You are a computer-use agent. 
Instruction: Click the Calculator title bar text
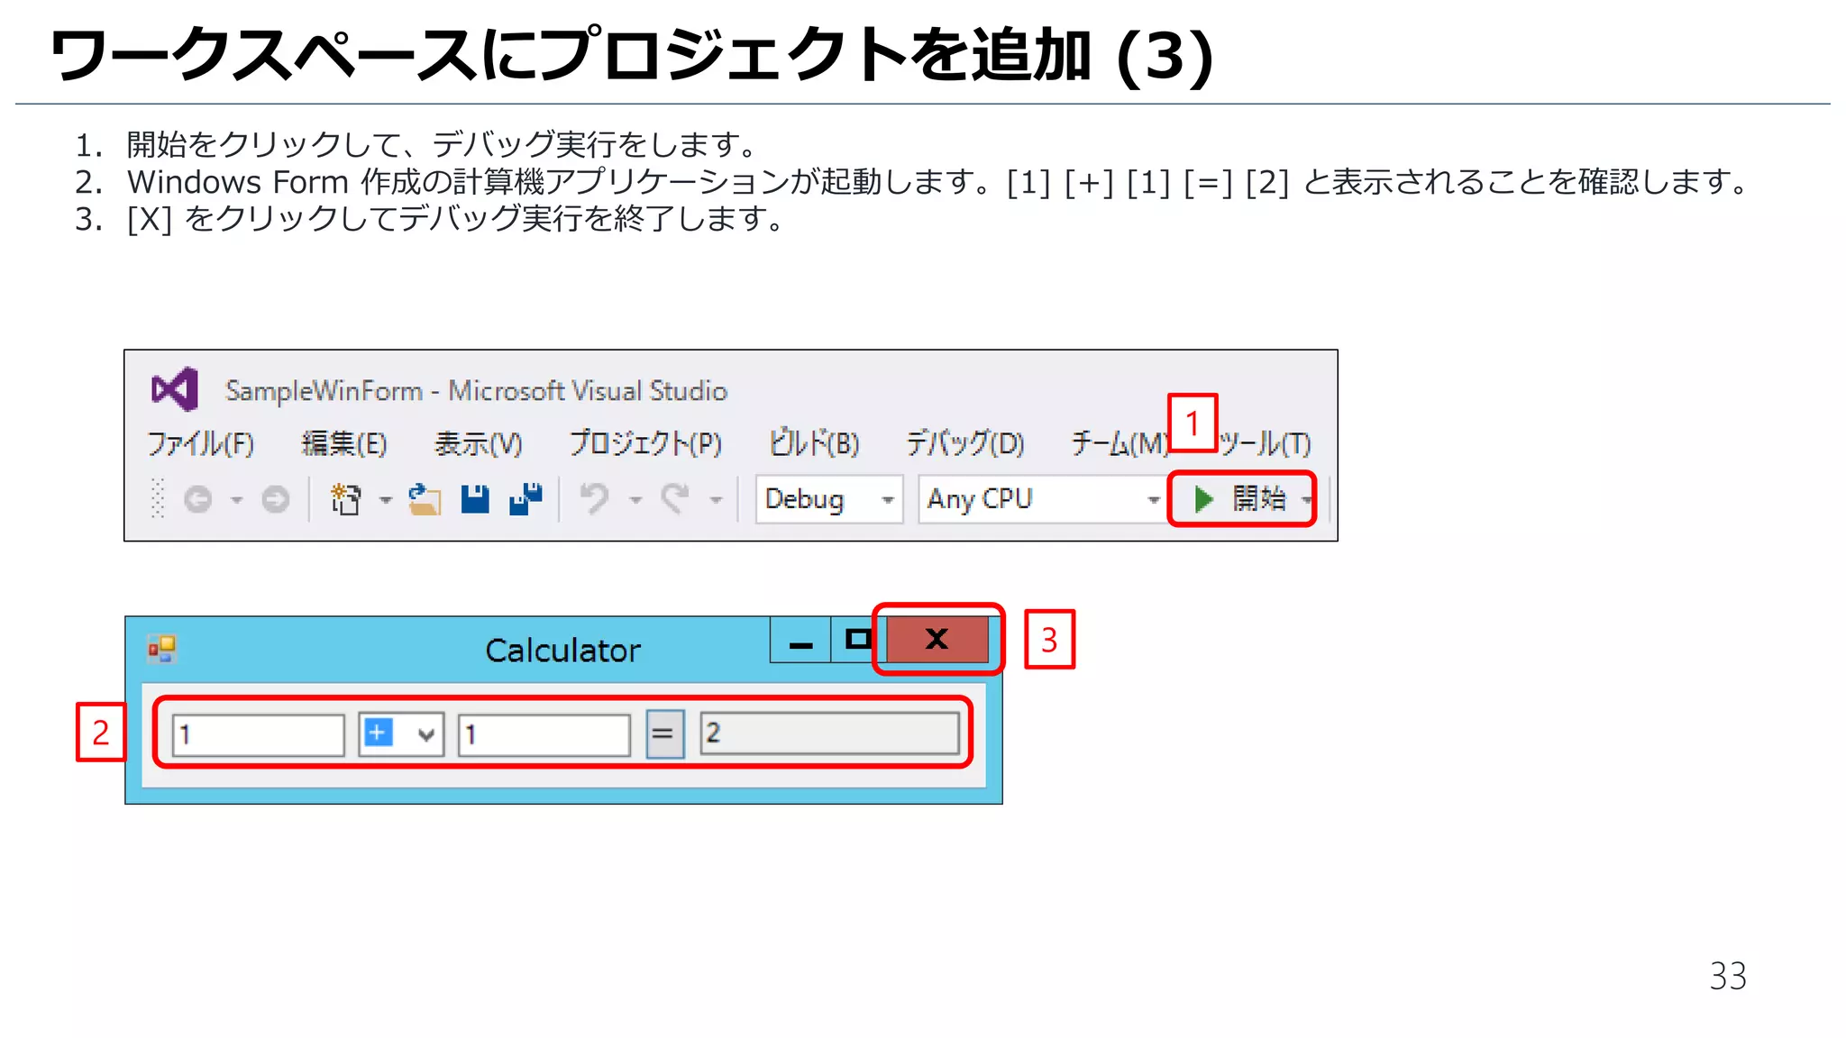coord(562,650)
